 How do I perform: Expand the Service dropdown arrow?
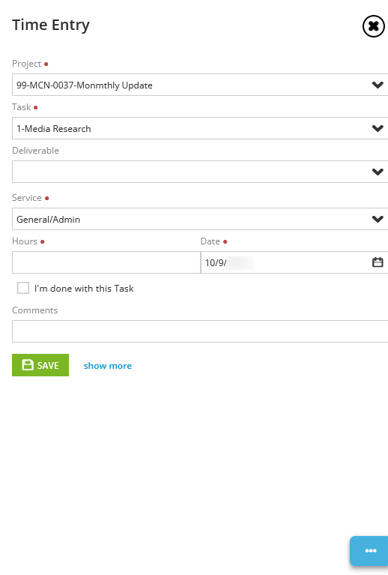[x=378, y=220]
